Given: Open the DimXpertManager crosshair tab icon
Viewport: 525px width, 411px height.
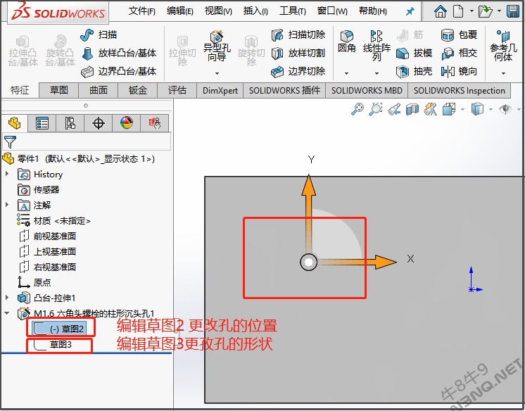Looking at the screenshot, I should (98, 123).
